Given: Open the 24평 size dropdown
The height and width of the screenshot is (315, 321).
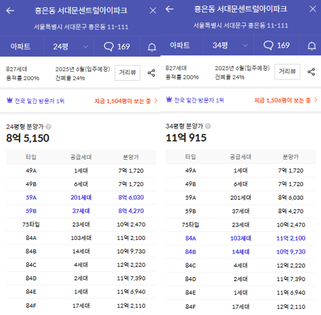Looking at the screenshot, I should point(69,47).
